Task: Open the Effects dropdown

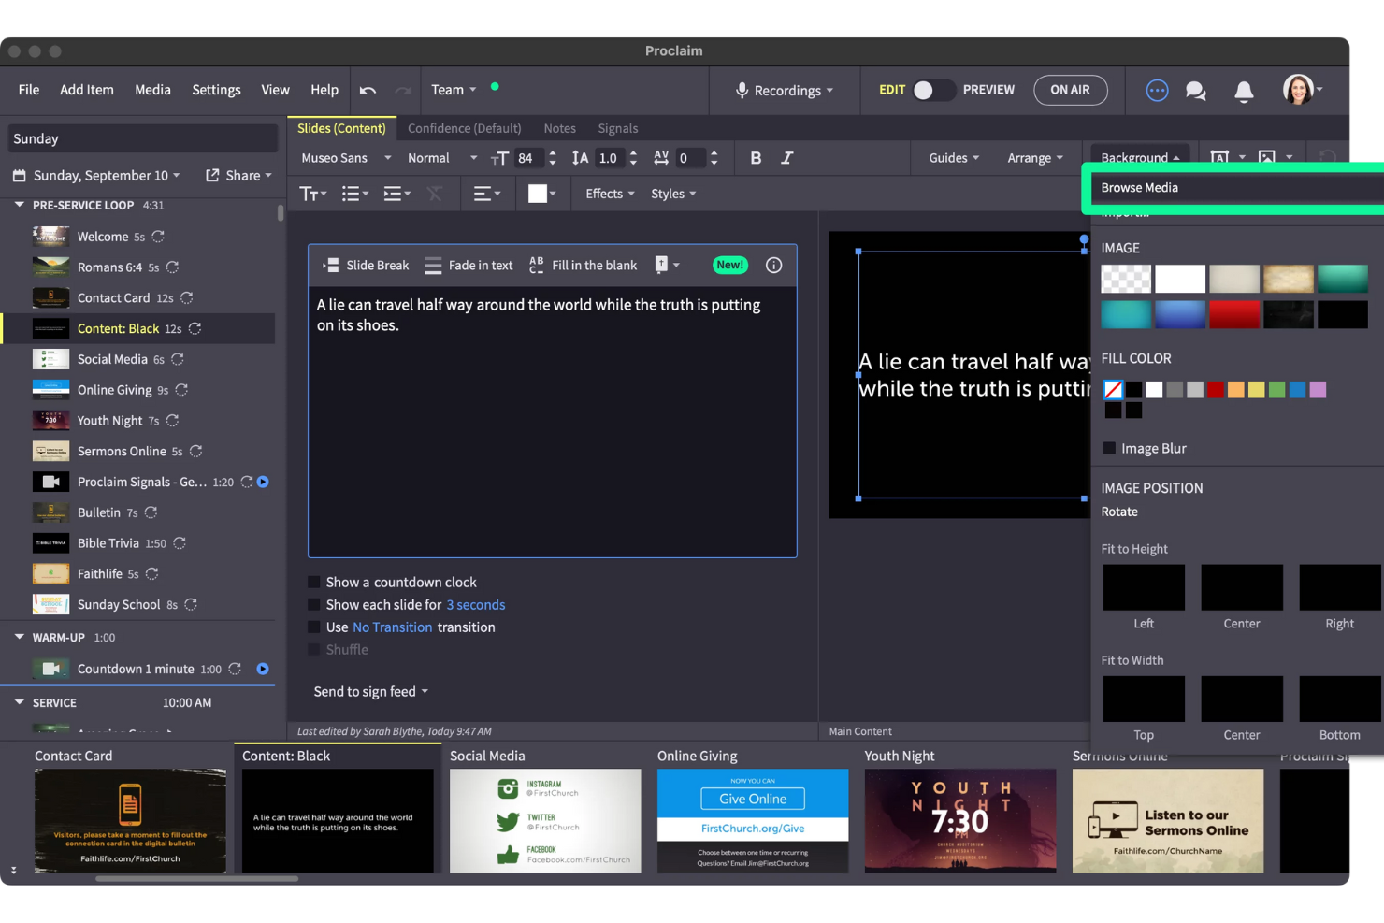Action: (x=610, y=194)
